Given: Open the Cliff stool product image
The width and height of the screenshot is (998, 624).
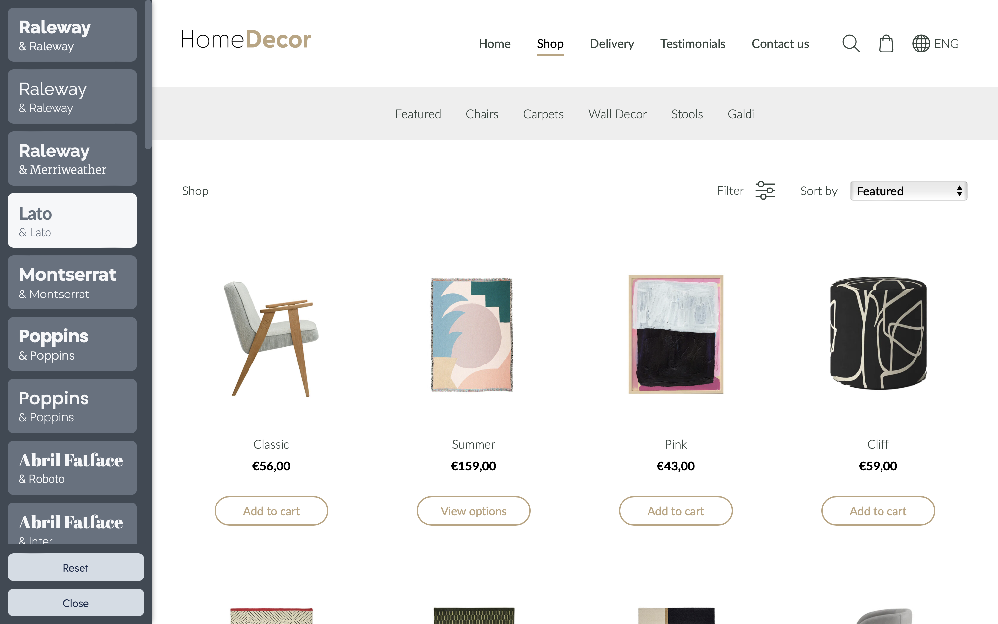Looking at the screenshot, I should [x=878, y=333].
